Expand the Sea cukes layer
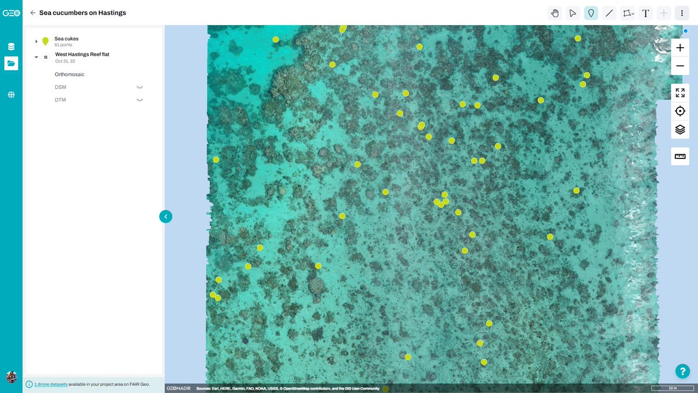Image resolution: width=698 pixels, height=393 pixels. [36, 41]
